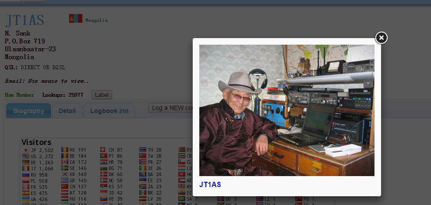Image resolution: width=431 pixels, height=205 pixels.
Task: Click the QSL: DIRECT OR EQSL line
Action: (35, 67)
